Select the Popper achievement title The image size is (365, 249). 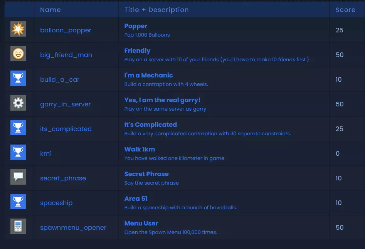tap(136, 26)
